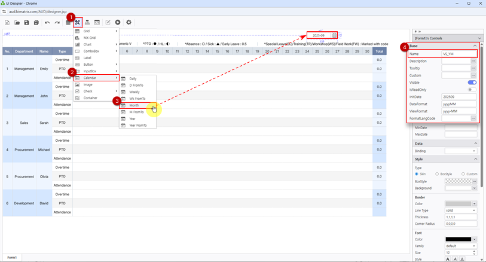Collapse the Data section

[x=475, y=144]
